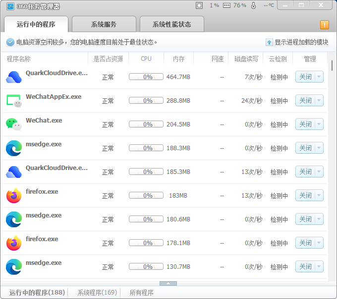Click the 7次/秒 disk value
Screen dimensions: 337x299
253,77
